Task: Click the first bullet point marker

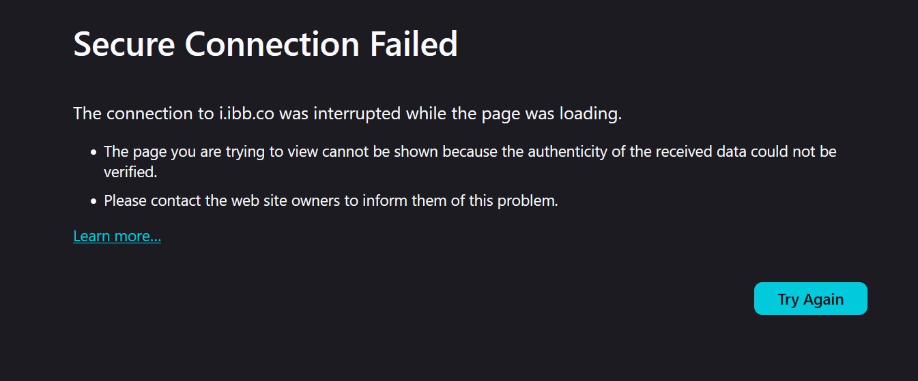Action: coord(94,152)
